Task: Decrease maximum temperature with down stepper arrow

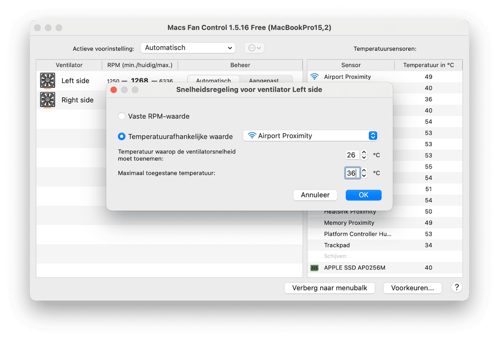Action: (x=364, y=176)
